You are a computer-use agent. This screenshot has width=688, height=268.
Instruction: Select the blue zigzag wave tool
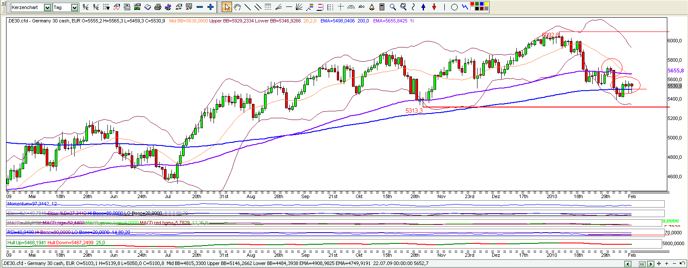tap(465, 7)
